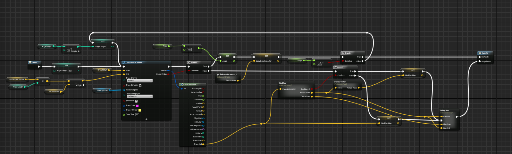Viewport: 512px width, 154px height.
Task: Select the SET Initial Rotate Vector node
Action: tap(266, 58)
